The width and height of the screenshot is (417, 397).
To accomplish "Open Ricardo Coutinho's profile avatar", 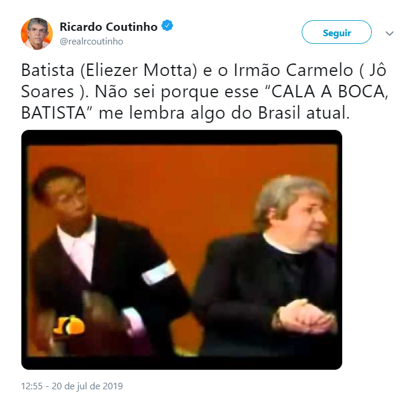I will coord(37,33).
